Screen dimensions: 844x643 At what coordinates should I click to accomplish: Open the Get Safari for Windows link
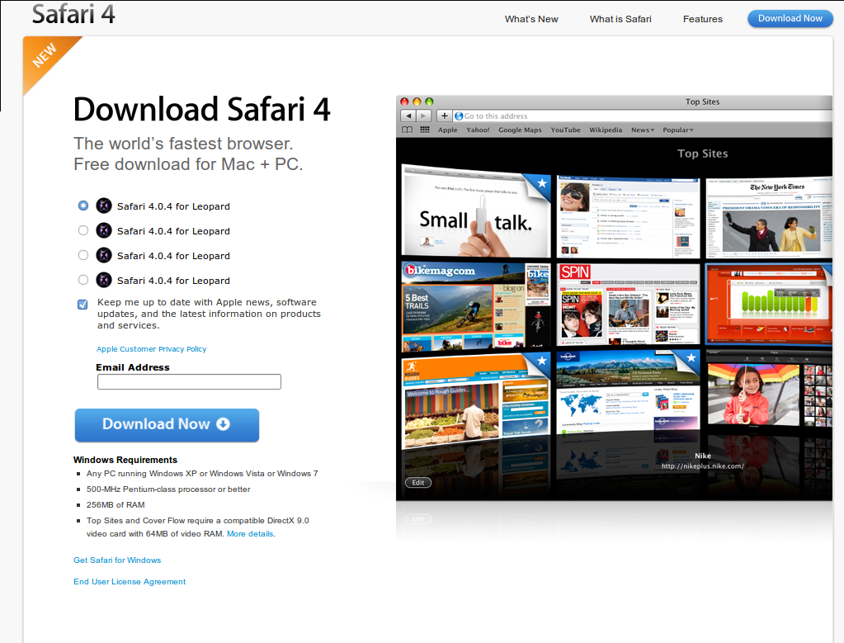(x=117, y=560)
